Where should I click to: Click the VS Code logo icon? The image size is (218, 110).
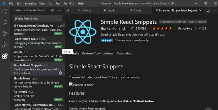tap(4, 3)
